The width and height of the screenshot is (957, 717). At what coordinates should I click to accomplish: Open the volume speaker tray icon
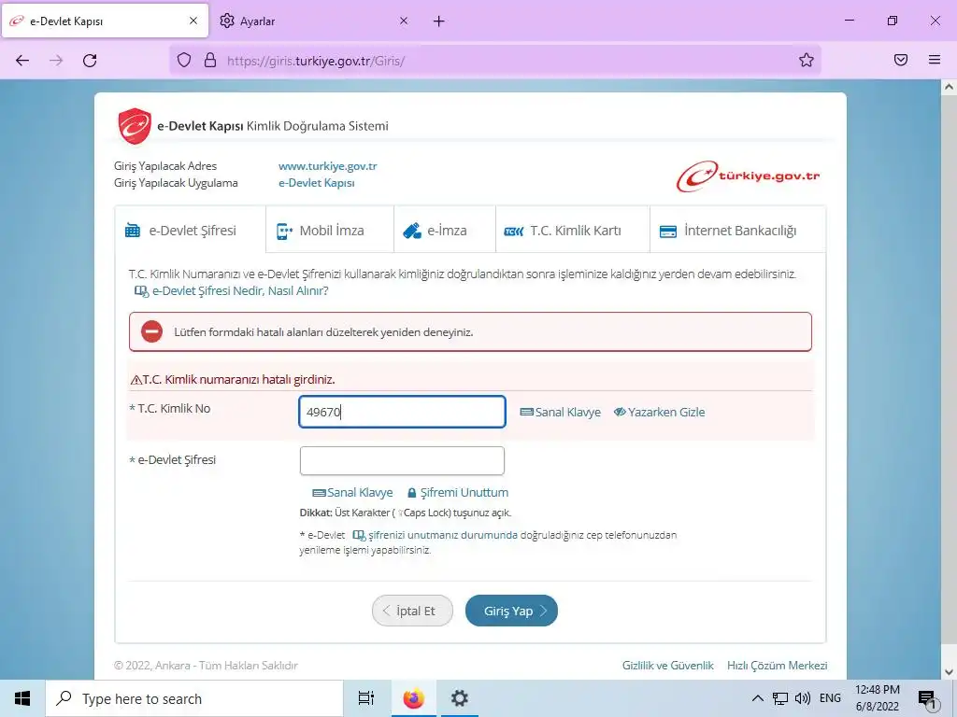pyautogui.click(x=803, y=698)
